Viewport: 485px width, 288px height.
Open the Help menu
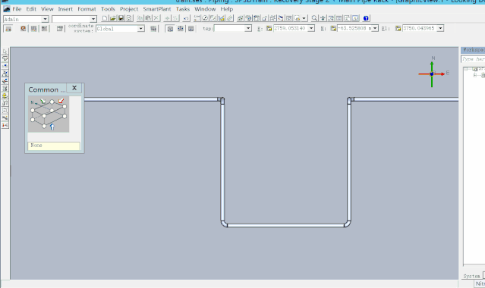226,9
